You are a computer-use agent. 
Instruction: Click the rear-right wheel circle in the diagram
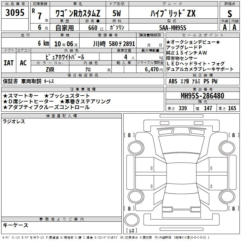(x=227, y=196)
